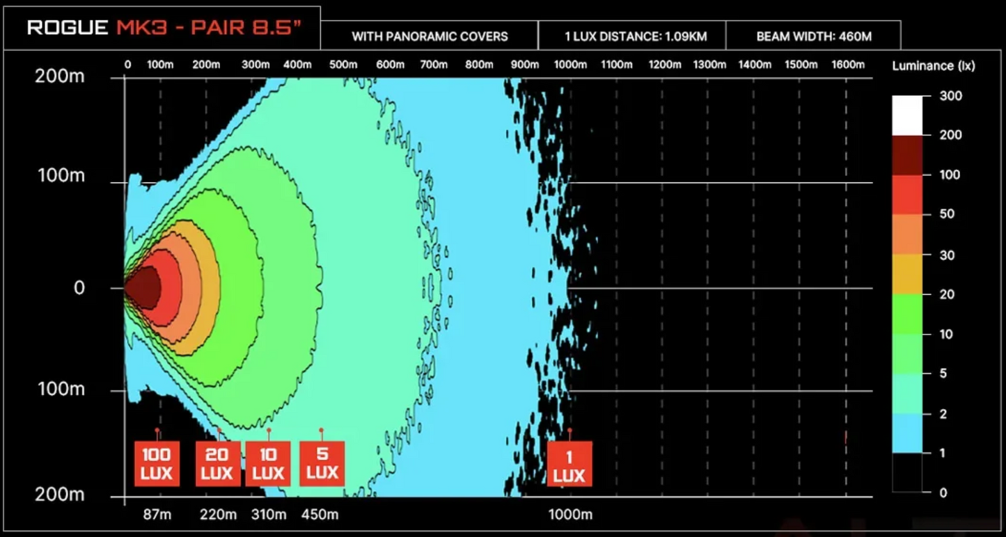Click the 1000m label on top axis
Image resolution: width=1006 pixels, height=537 pixels.
(570, 65)
